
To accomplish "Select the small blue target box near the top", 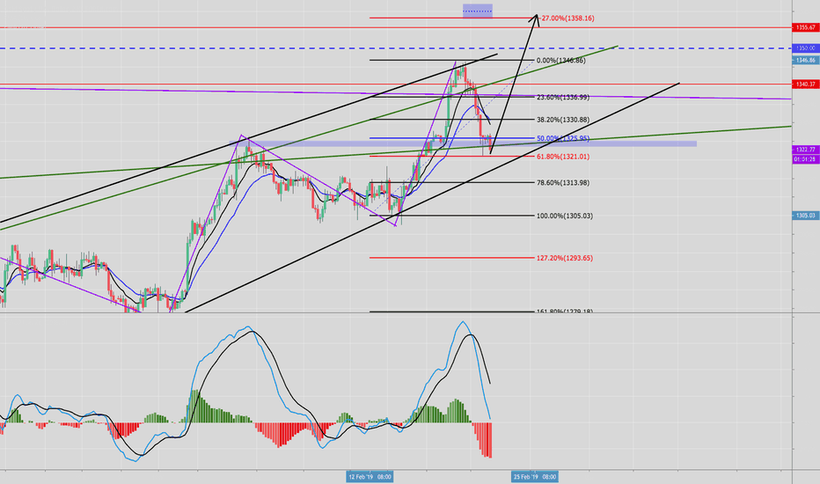I will click(478, 11).
